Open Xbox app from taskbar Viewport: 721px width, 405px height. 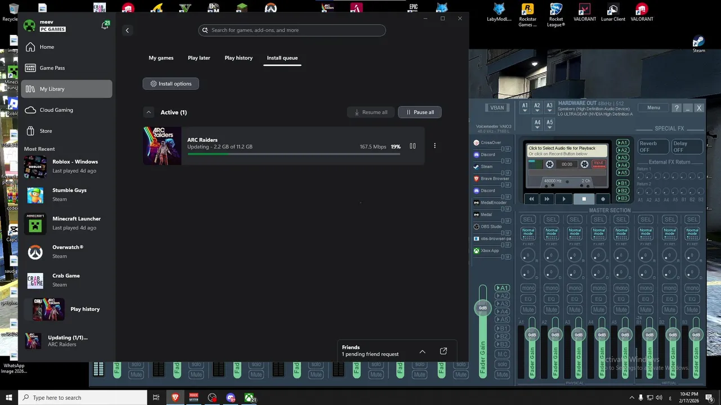(x=249, y=398)
